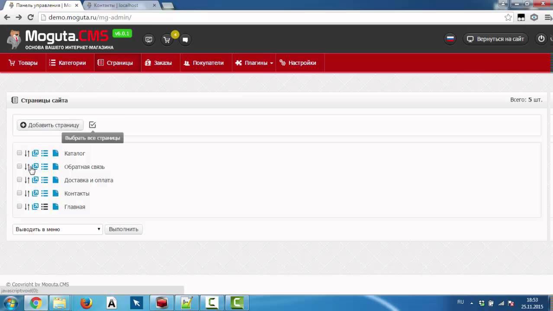Click menu list icon for Доставка и оплата
Screen dimensions: 553x311
click(45, 180)
